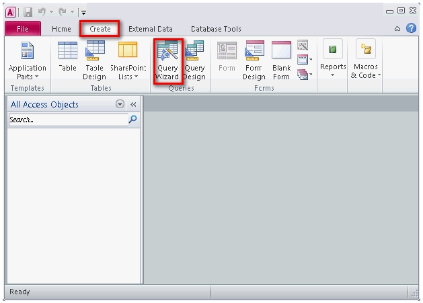Switch to the Home tab

click(61, 29)
